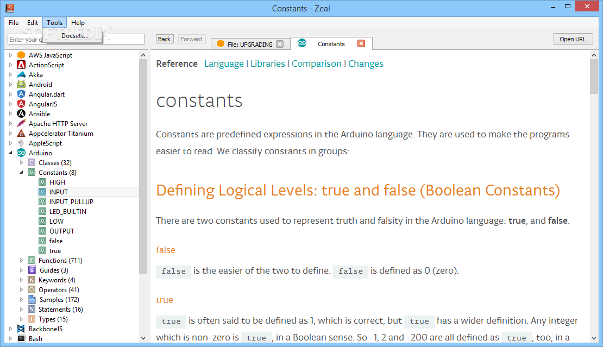The width and height of the screenshot is (603, 347).
Task: Click the Constants category icon
Action: 32,173
